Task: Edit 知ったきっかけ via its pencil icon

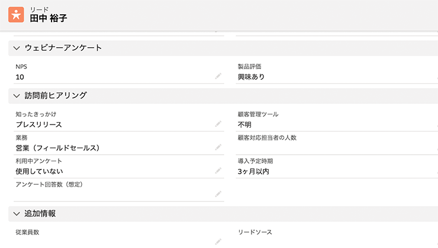Action: point(218,124)
